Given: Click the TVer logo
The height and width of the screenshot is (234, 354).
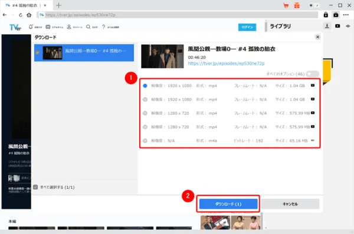Looking at the screenshot, I should click(x=15, y=27).
